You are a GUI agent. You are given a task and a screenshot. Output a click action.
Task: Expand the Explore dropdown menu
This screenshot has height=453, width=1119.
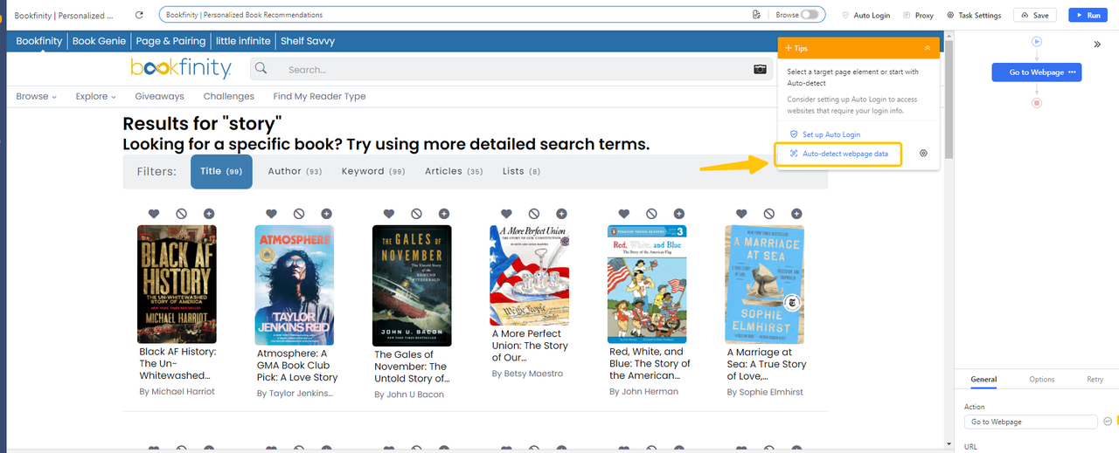pos(96,96)
